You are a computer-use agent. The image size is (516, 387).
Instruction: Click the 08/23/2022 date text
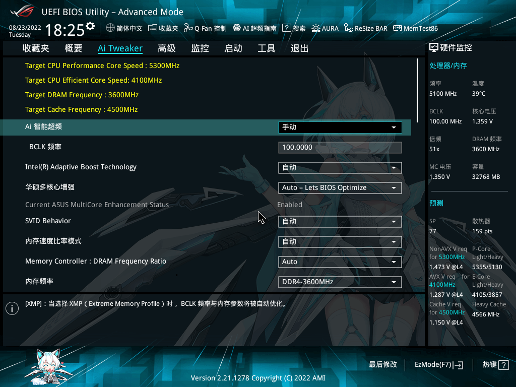coord(25,28)
